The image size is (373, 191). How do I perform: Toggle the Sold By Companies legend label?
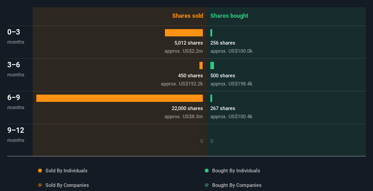point(67,185)
